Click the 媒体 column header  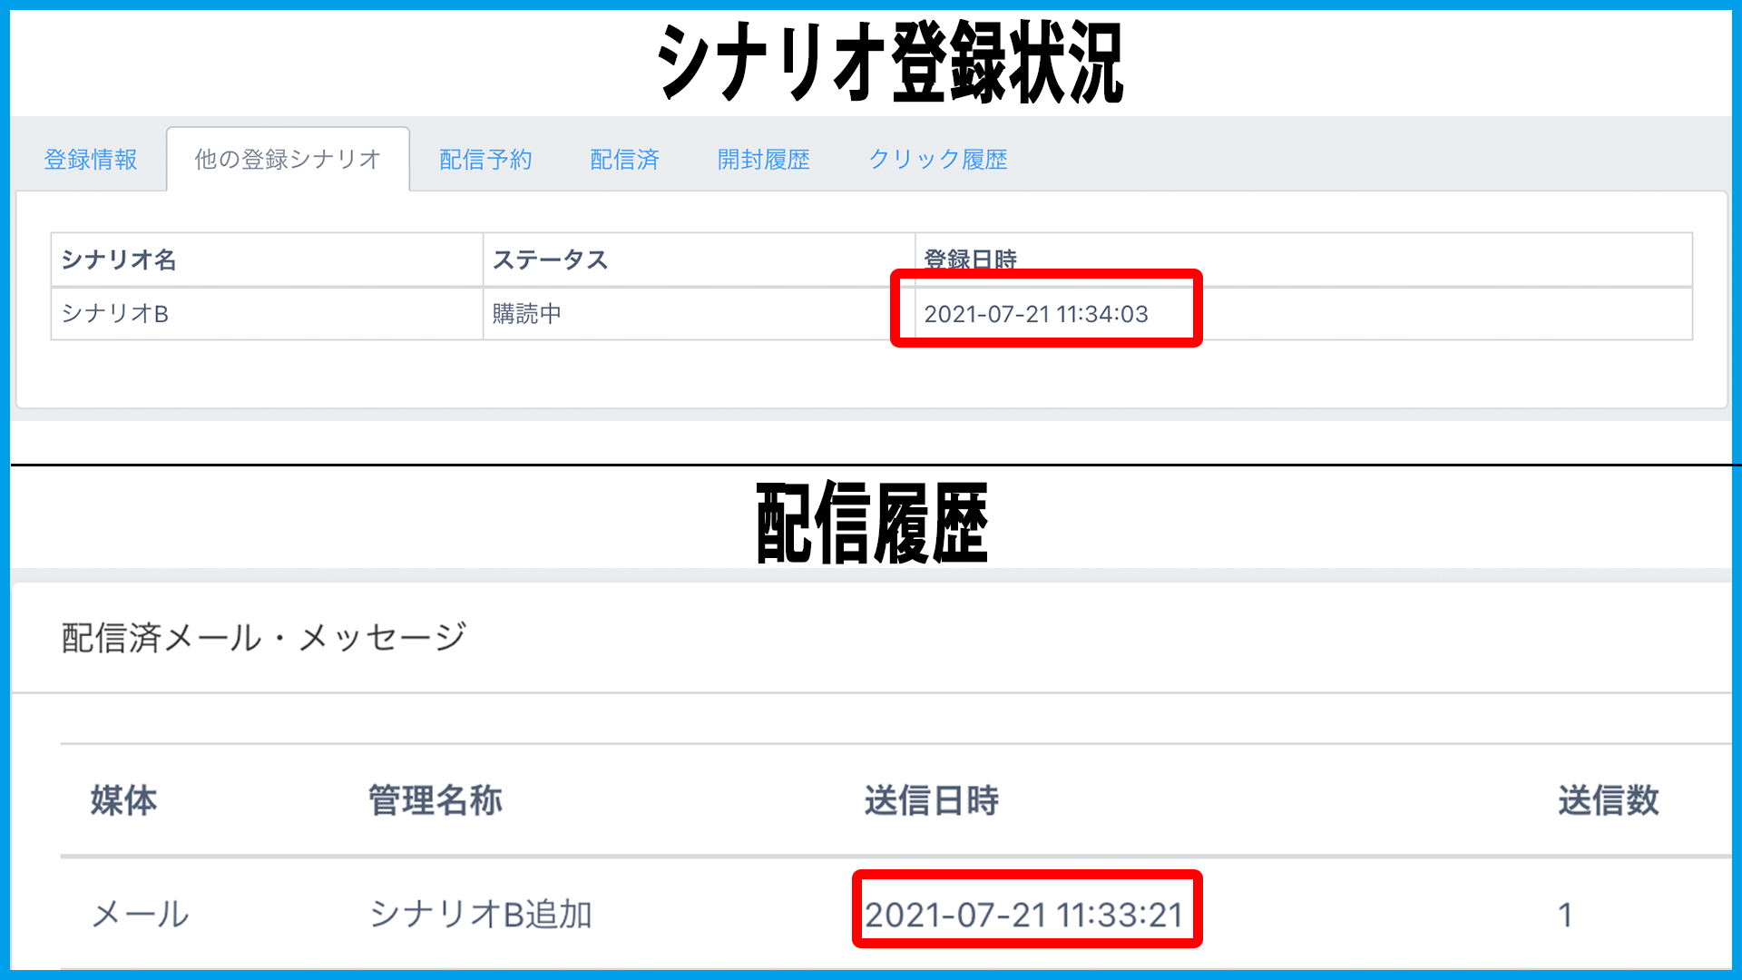tap(124, 800)
